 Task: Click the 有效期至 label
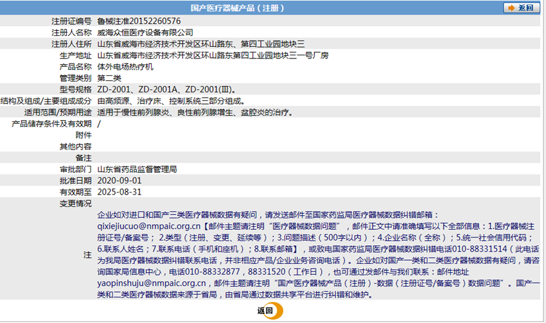pos(76,192)
